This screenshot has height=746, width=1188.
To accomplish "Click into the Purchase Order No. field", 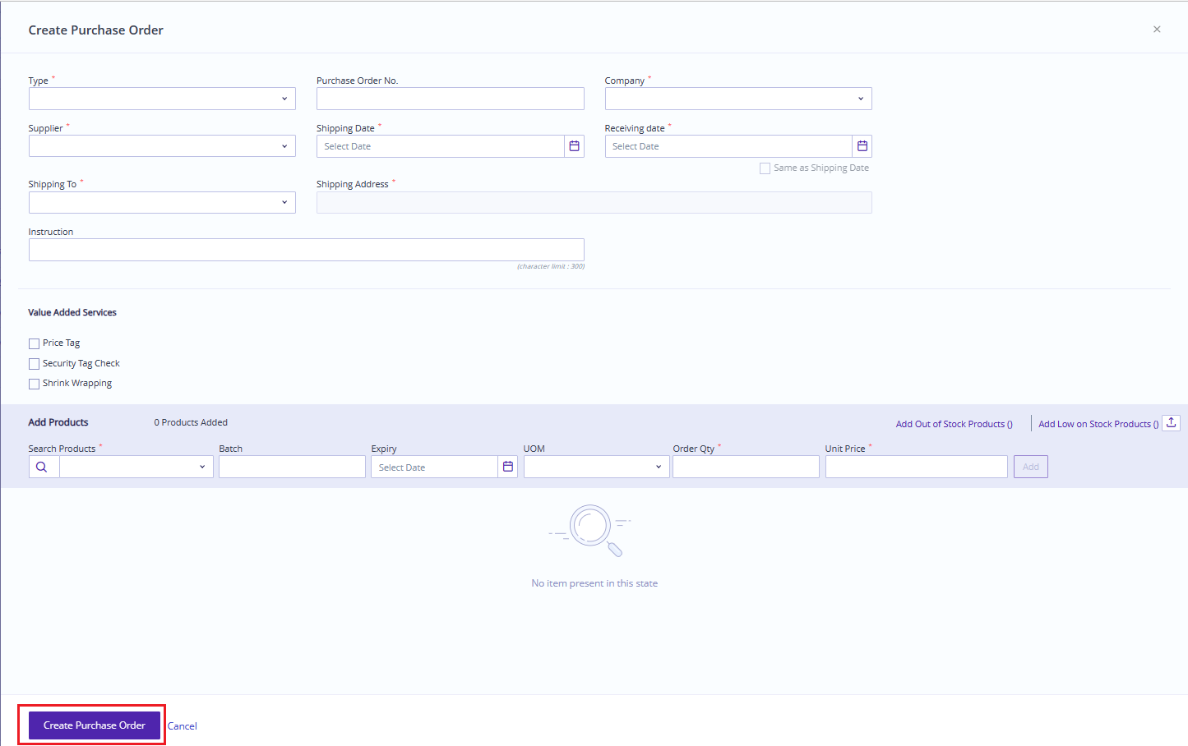I will [450, 98].
